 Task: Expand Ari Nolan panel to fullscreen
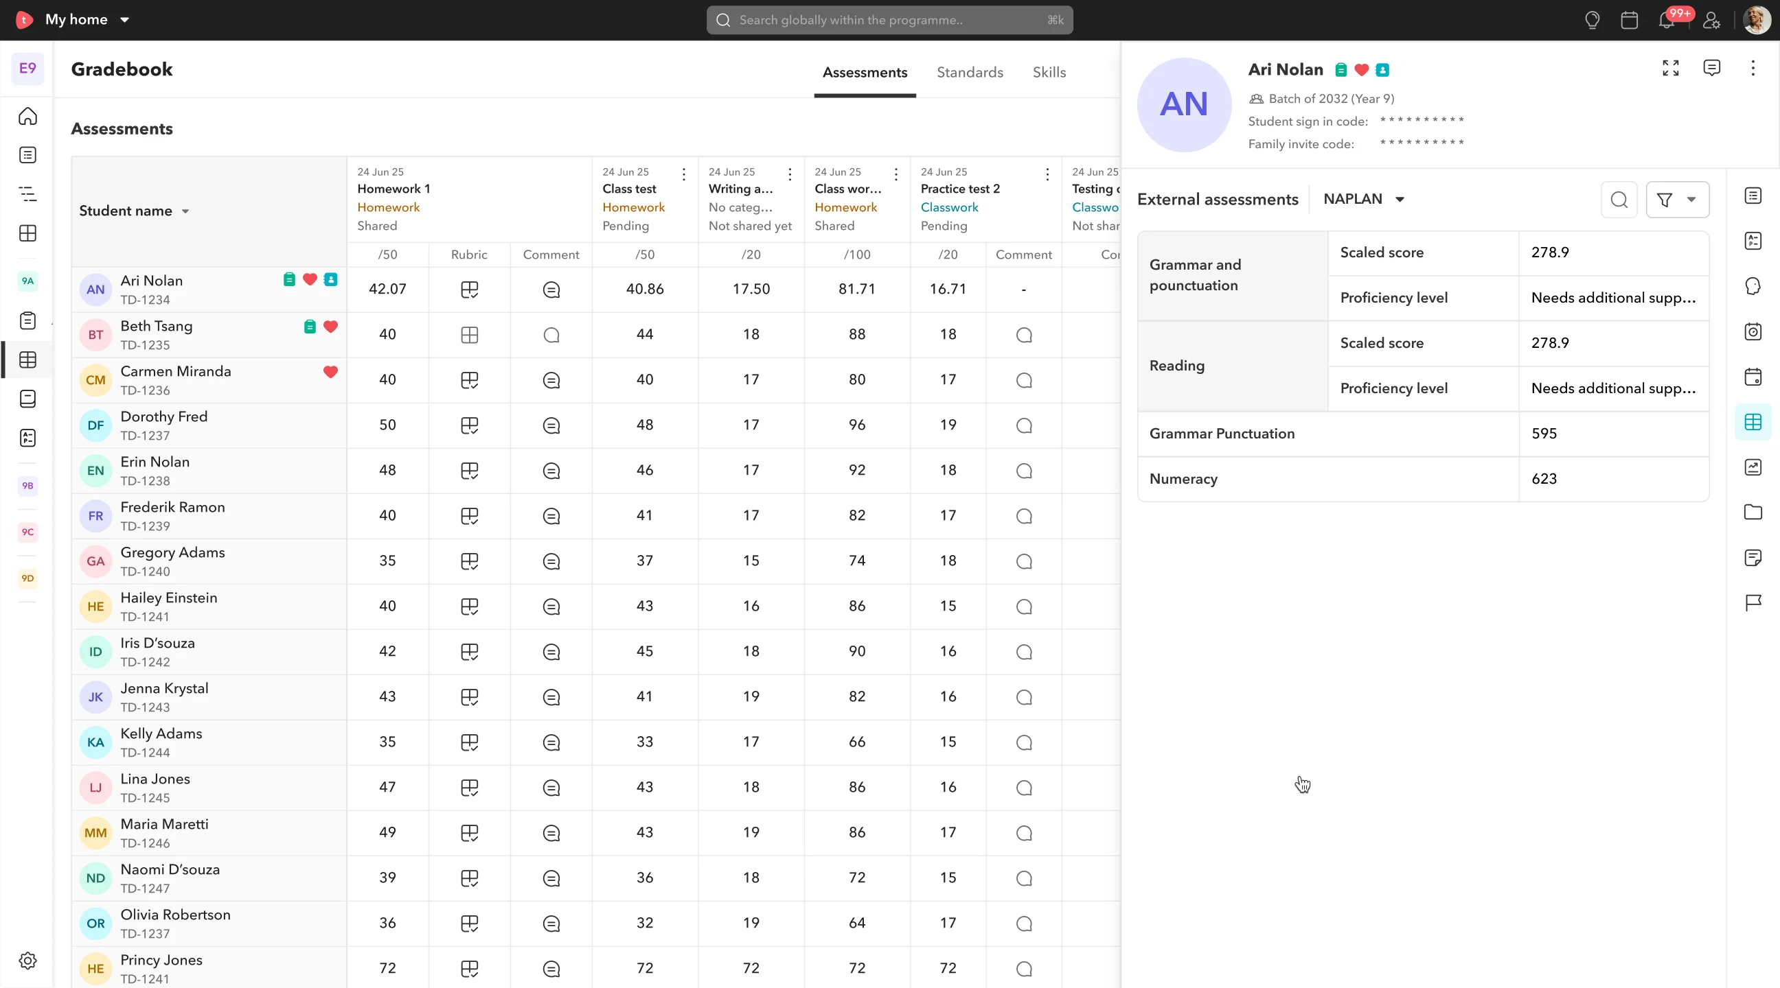point(1671,68)
